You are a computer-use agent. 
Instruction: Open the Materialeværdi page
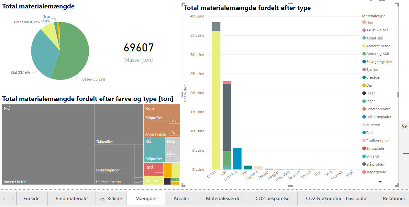point(222,199)
